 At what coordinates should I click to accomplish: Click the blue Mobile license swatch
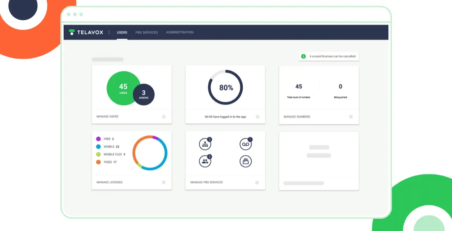(x=98, y=147)
